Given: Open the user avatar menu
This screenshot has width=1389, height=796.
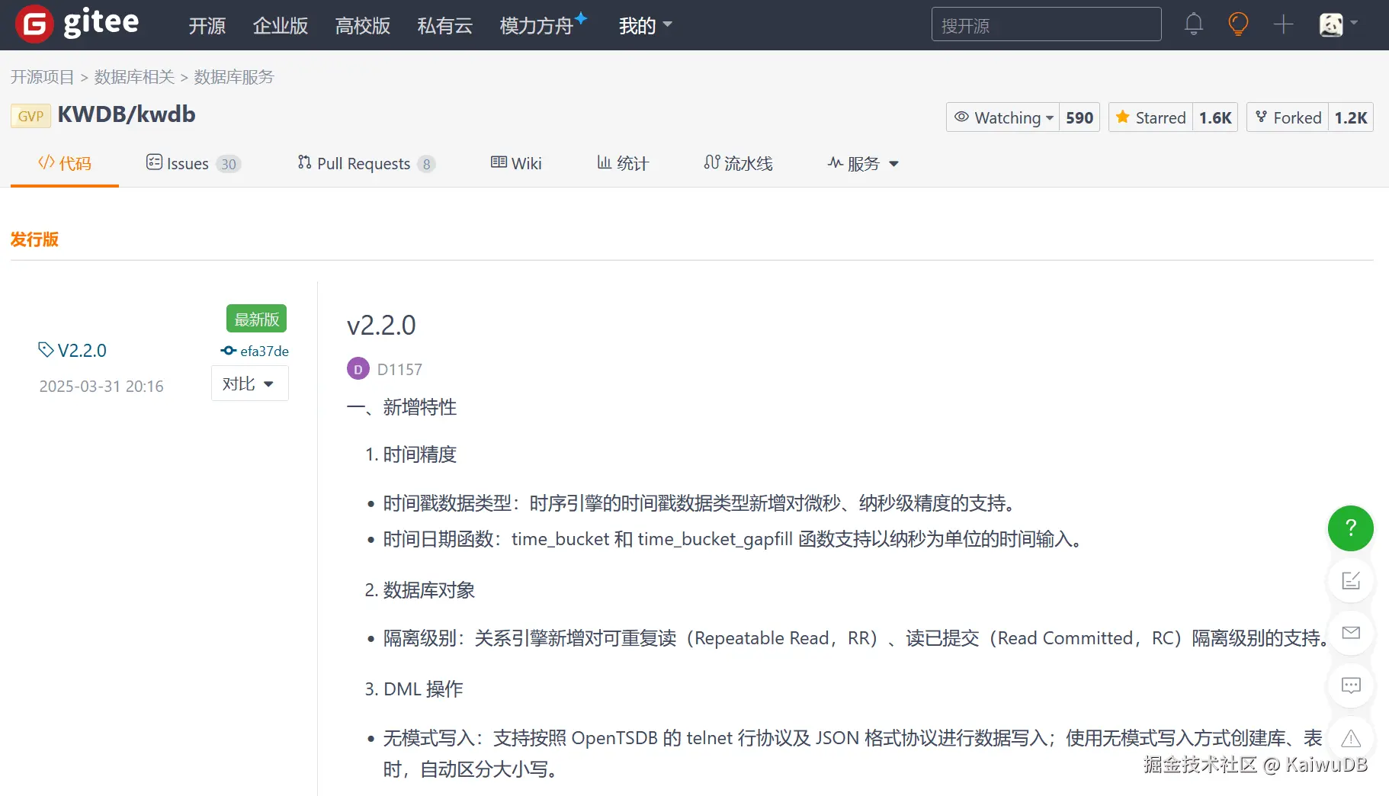Looking at the screenshot, I should coord(1331,24).
